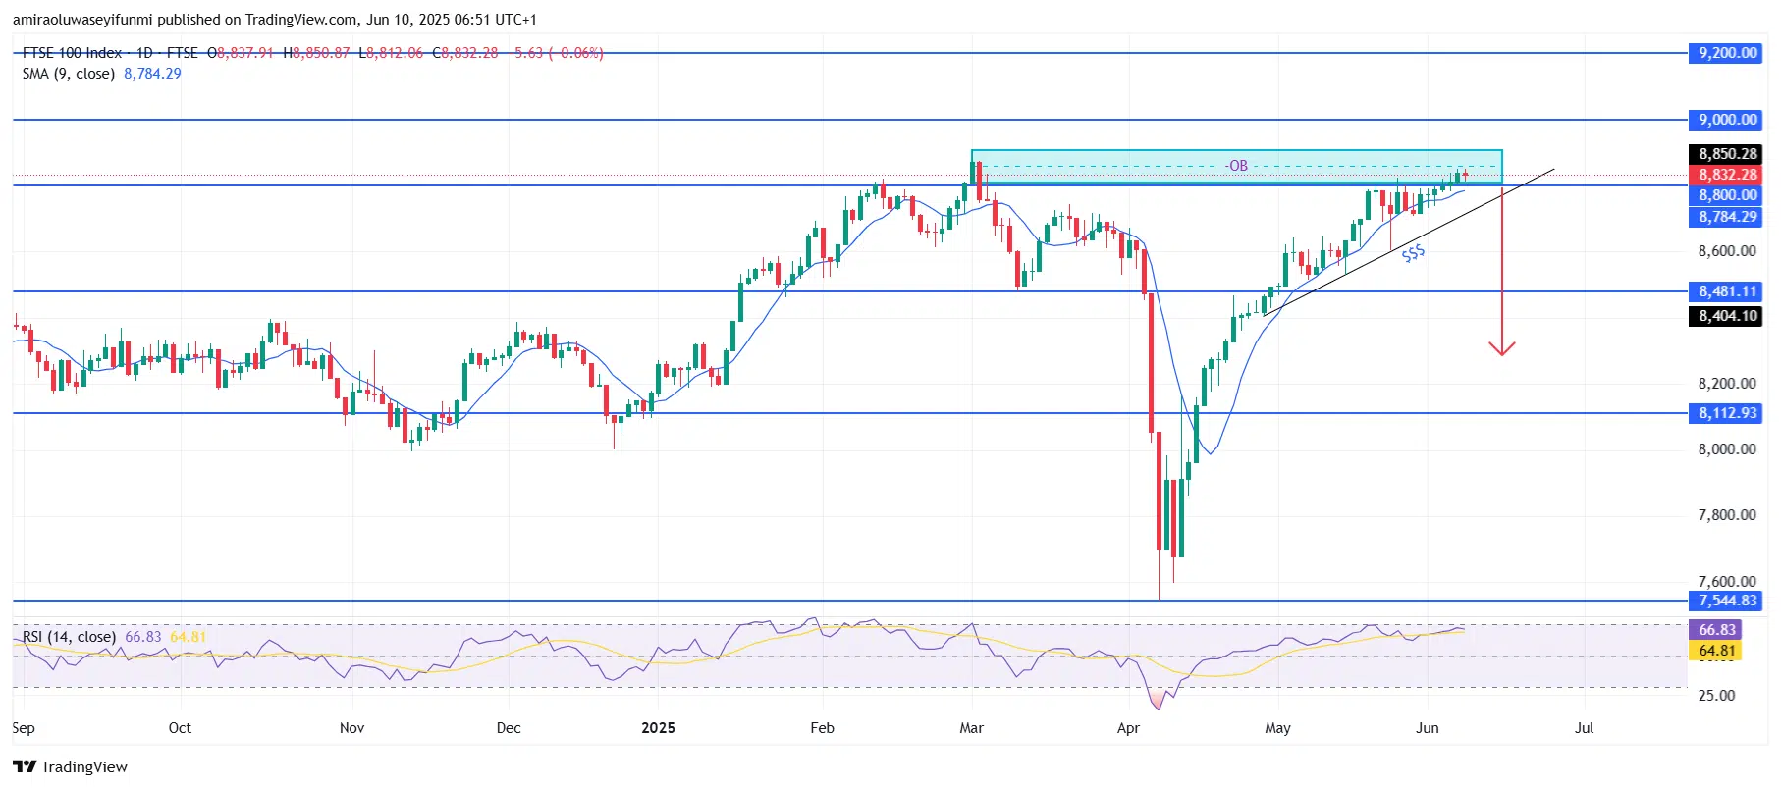The height and width of the screenshot is (788, 1781).
Task: Click the 25.00 RSI axis tick
Action: (x=1717, y=696)
